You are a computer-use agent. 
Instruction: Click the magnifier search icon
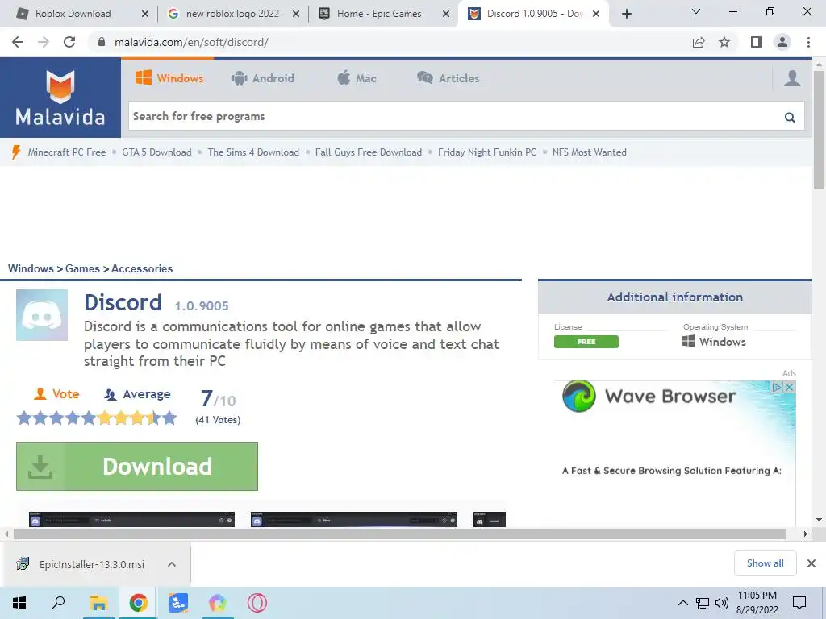[x=790, y=117]
